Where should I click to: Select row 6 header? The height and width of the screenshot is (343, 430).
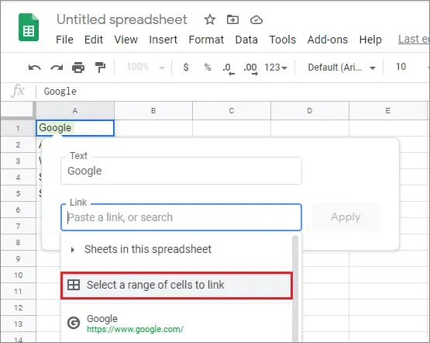(18, 210)
